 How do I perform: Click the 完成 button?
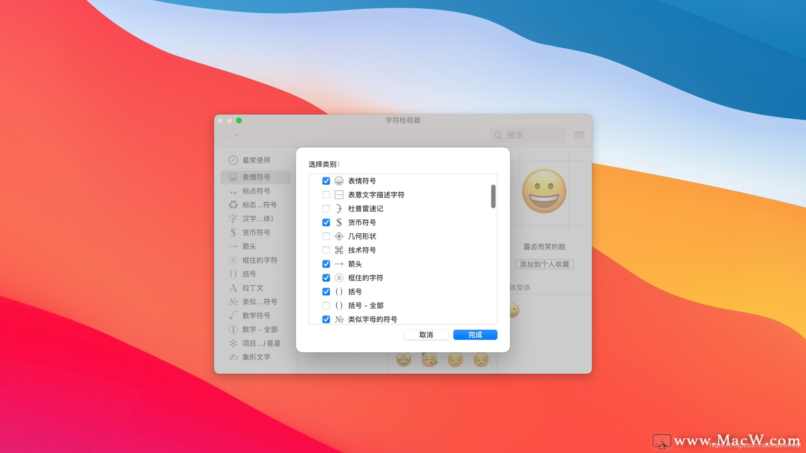tap(475, 335)
